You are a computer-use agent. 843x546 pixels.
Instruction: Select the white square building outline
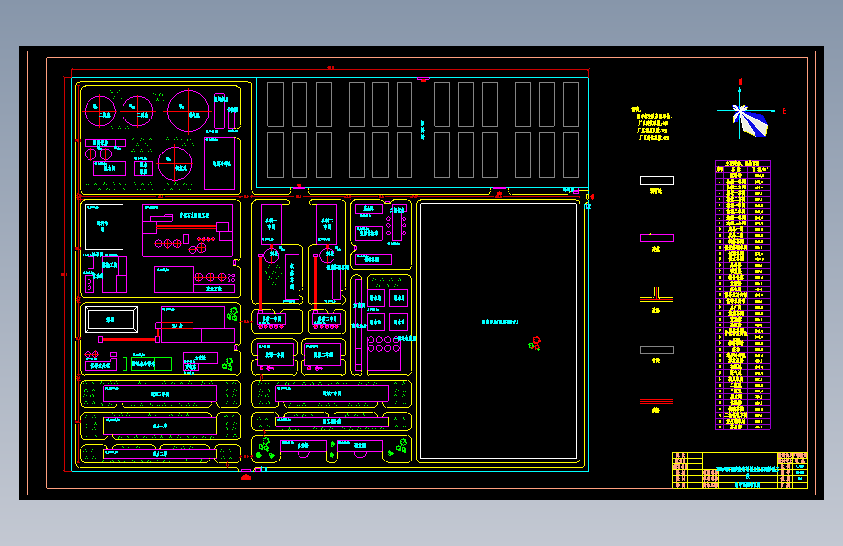click(104, 226)
